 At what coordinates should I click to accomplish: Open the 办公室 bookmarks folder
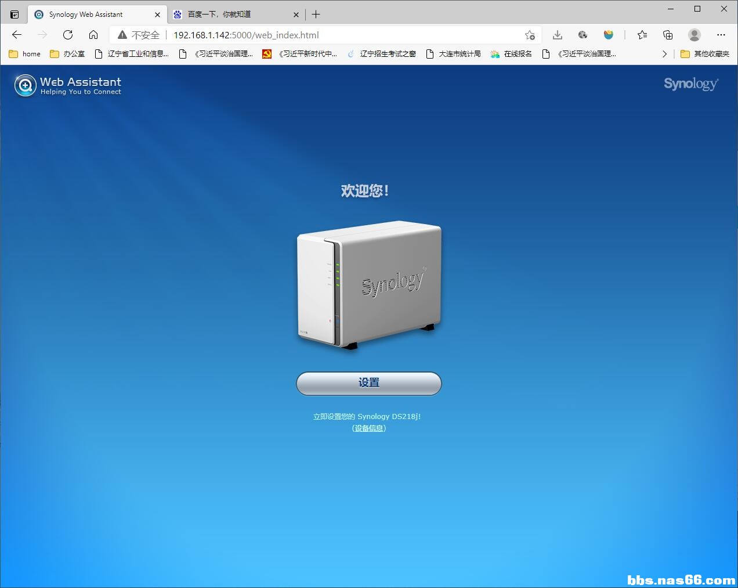(67, 54)
